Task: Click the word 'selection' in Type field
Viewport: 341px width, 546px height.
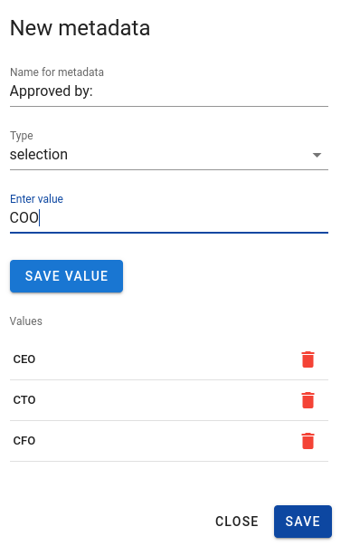Action: click(x=39, y=155)
